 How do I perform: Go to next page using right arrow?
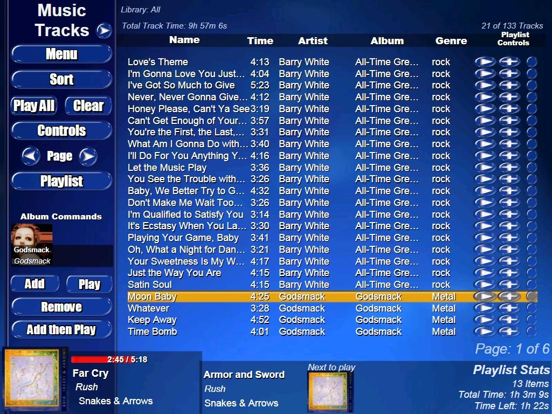click(88, 156)
